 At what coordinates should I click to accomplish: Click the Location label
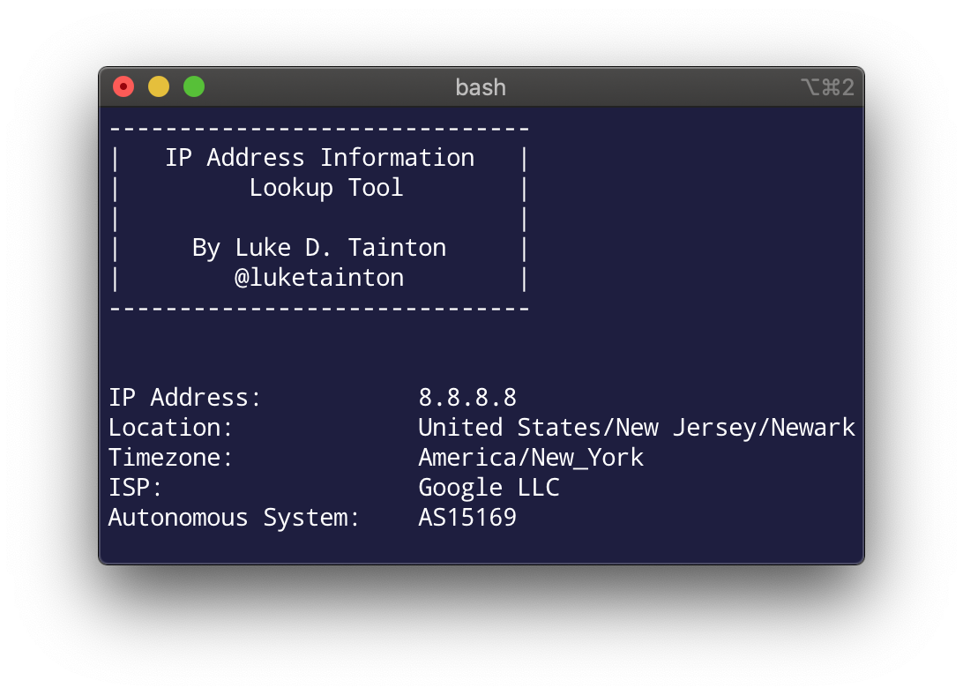click(x=171, y=428)
